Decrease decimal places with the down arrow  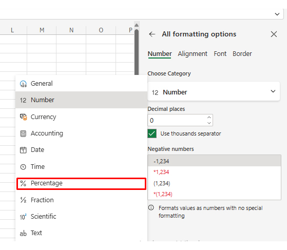[x=209, y=123]
